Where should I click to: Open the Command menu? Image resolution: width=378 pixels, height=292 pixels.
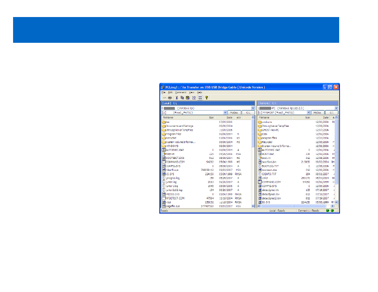[x=181, y=92]
